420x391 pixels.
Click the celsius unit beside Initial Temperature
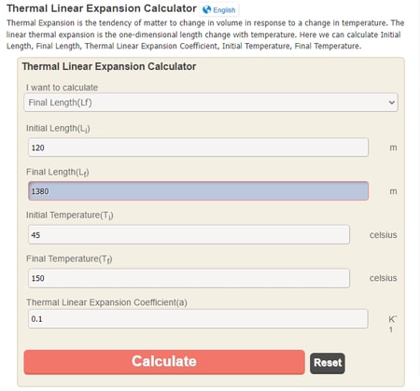[x=383, y=235]
